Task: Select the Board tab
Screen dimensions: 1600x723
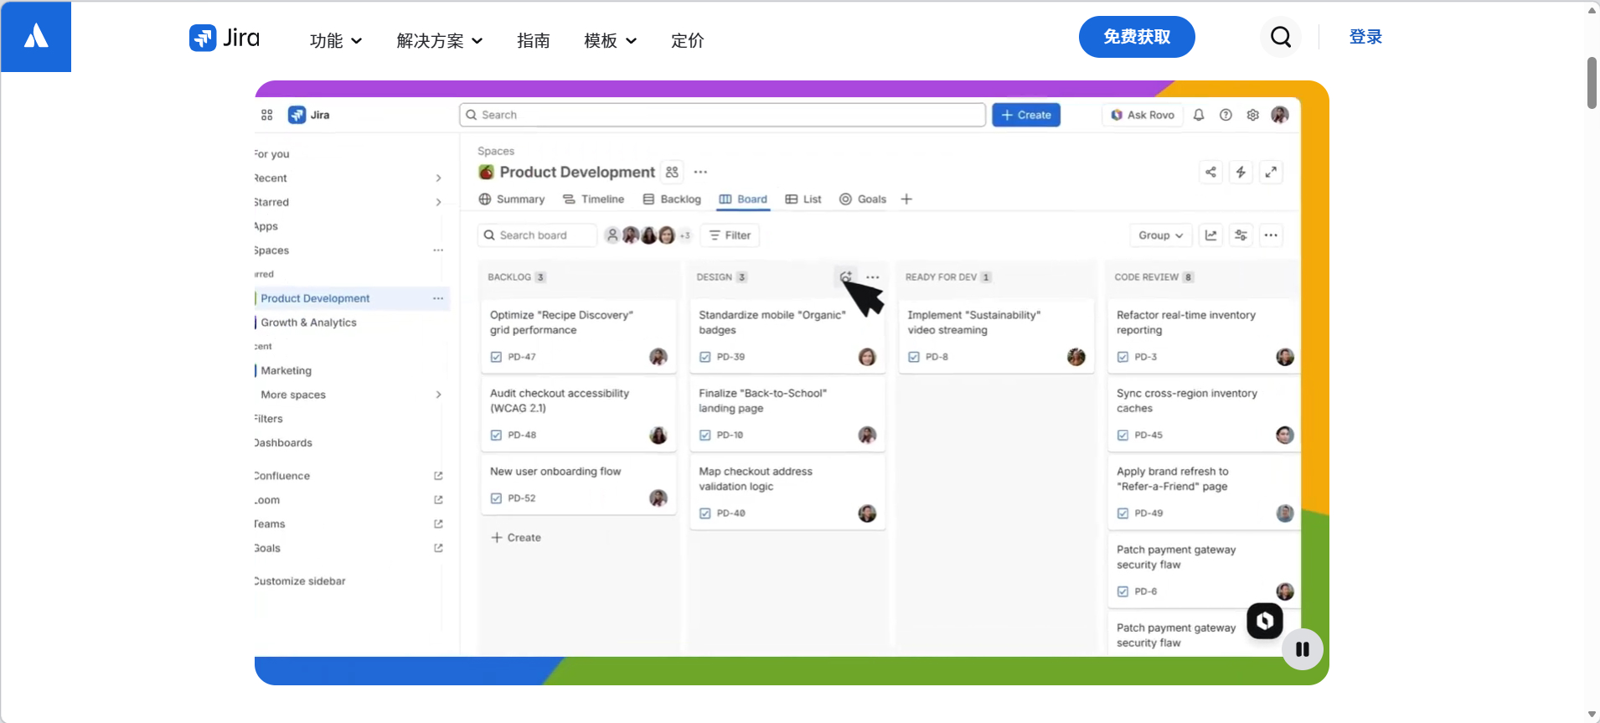Action: click(744, 199)
